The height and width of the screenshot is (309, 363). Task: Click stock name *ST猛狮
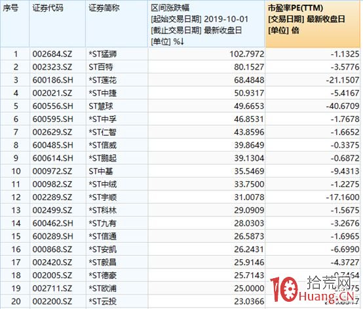coord(103,54)
